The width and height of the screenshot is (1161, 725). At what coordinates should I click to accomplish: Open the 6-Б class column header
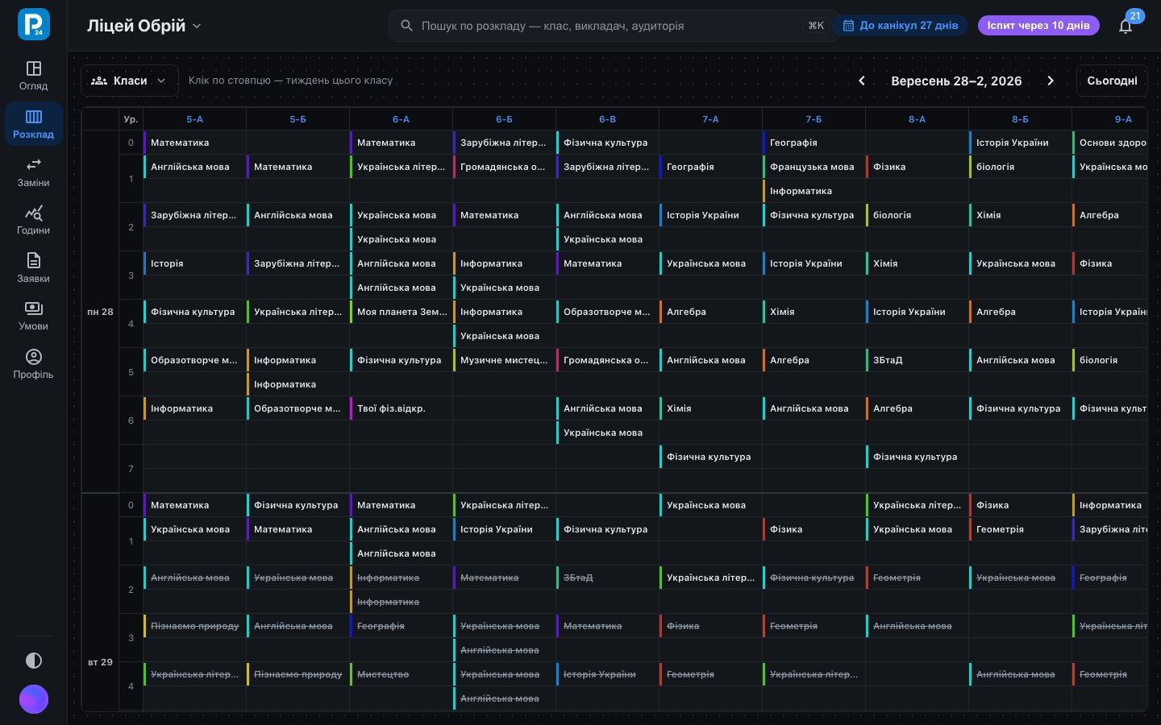(505, 119)
